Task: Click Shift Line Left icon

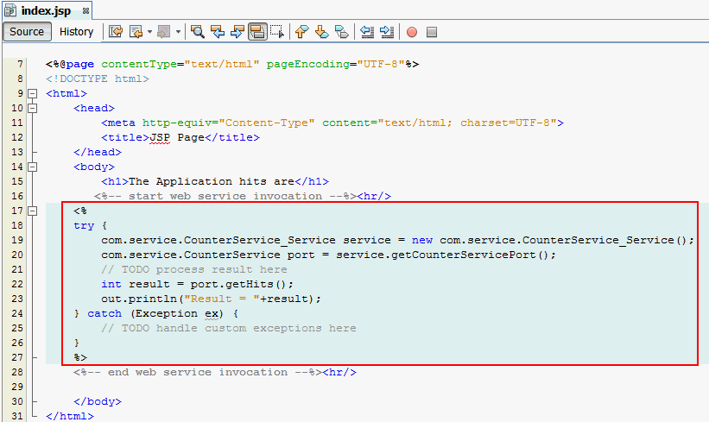Action: click(x=367, y=32)
